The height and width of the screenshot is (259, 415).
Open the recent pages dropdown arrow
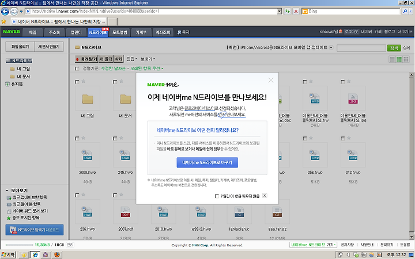tap(21, 12)
